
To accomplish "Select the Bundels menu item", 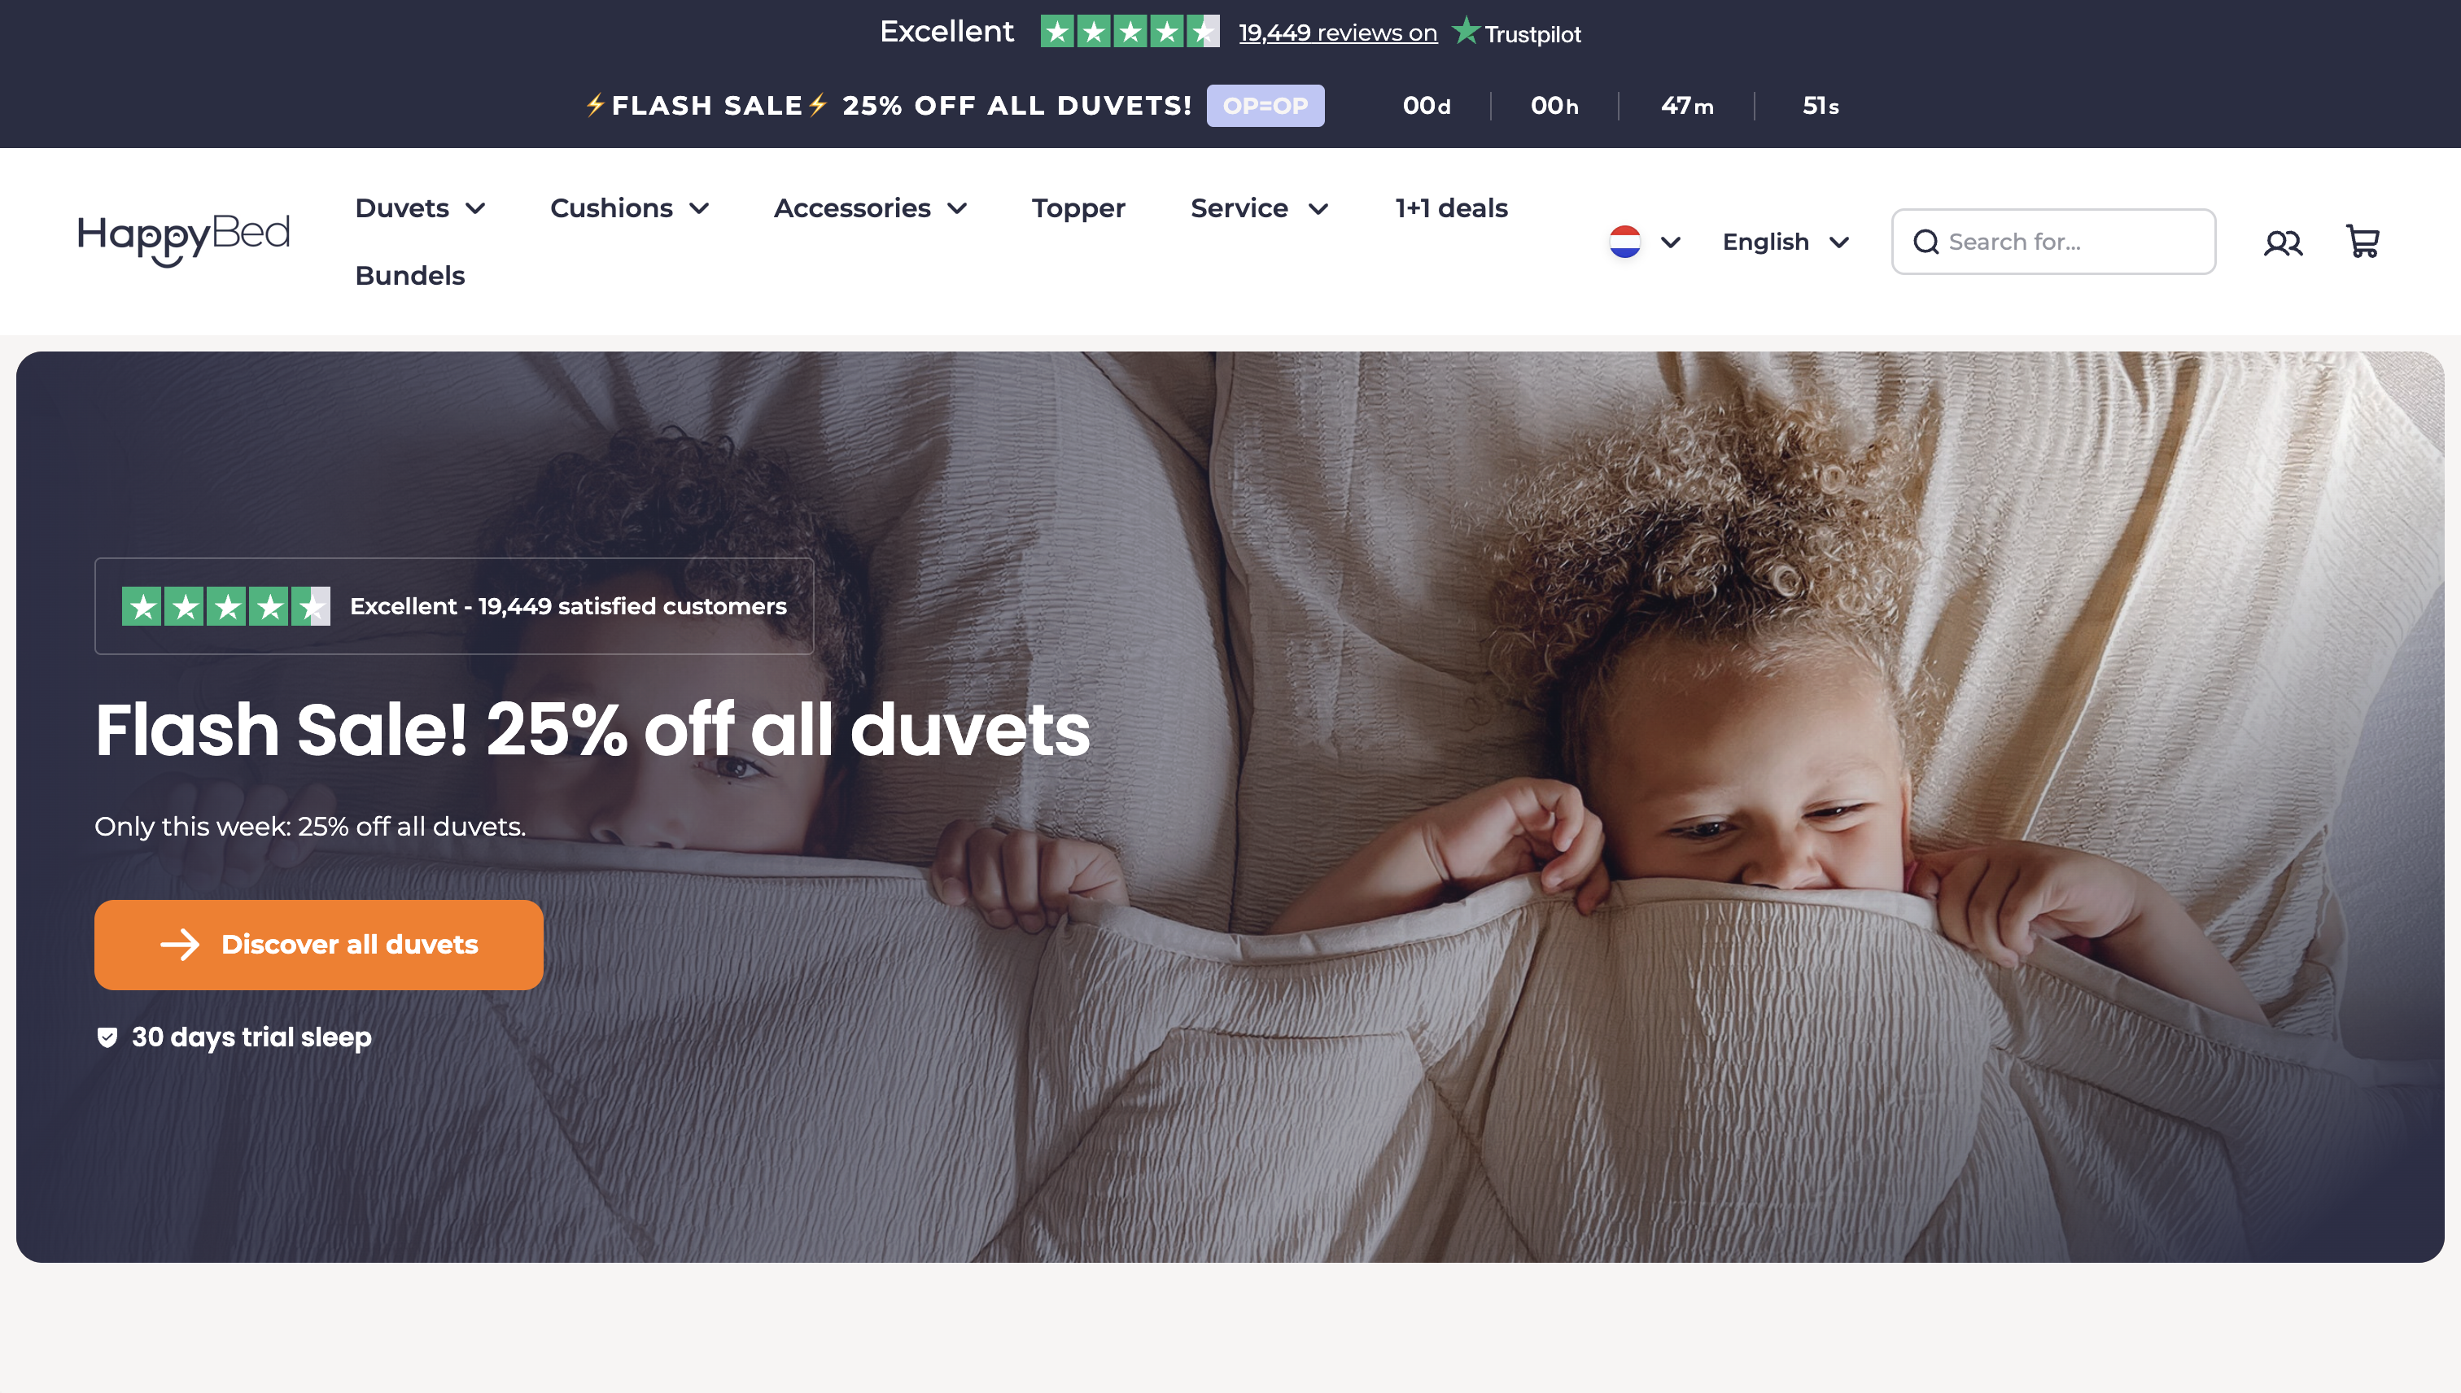I will (409, 276).
